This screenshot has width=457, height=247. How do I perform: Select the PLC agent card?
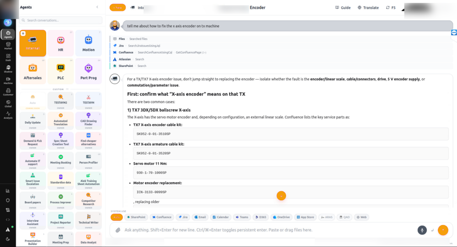61,71
